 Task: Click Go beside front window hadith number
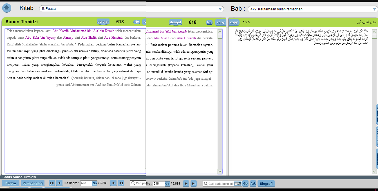click(x=95, y=183)
